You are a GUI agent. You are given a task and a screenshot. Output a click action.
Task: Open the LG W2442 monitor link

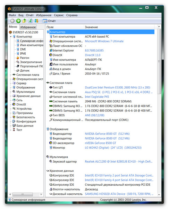pos(113,148)
